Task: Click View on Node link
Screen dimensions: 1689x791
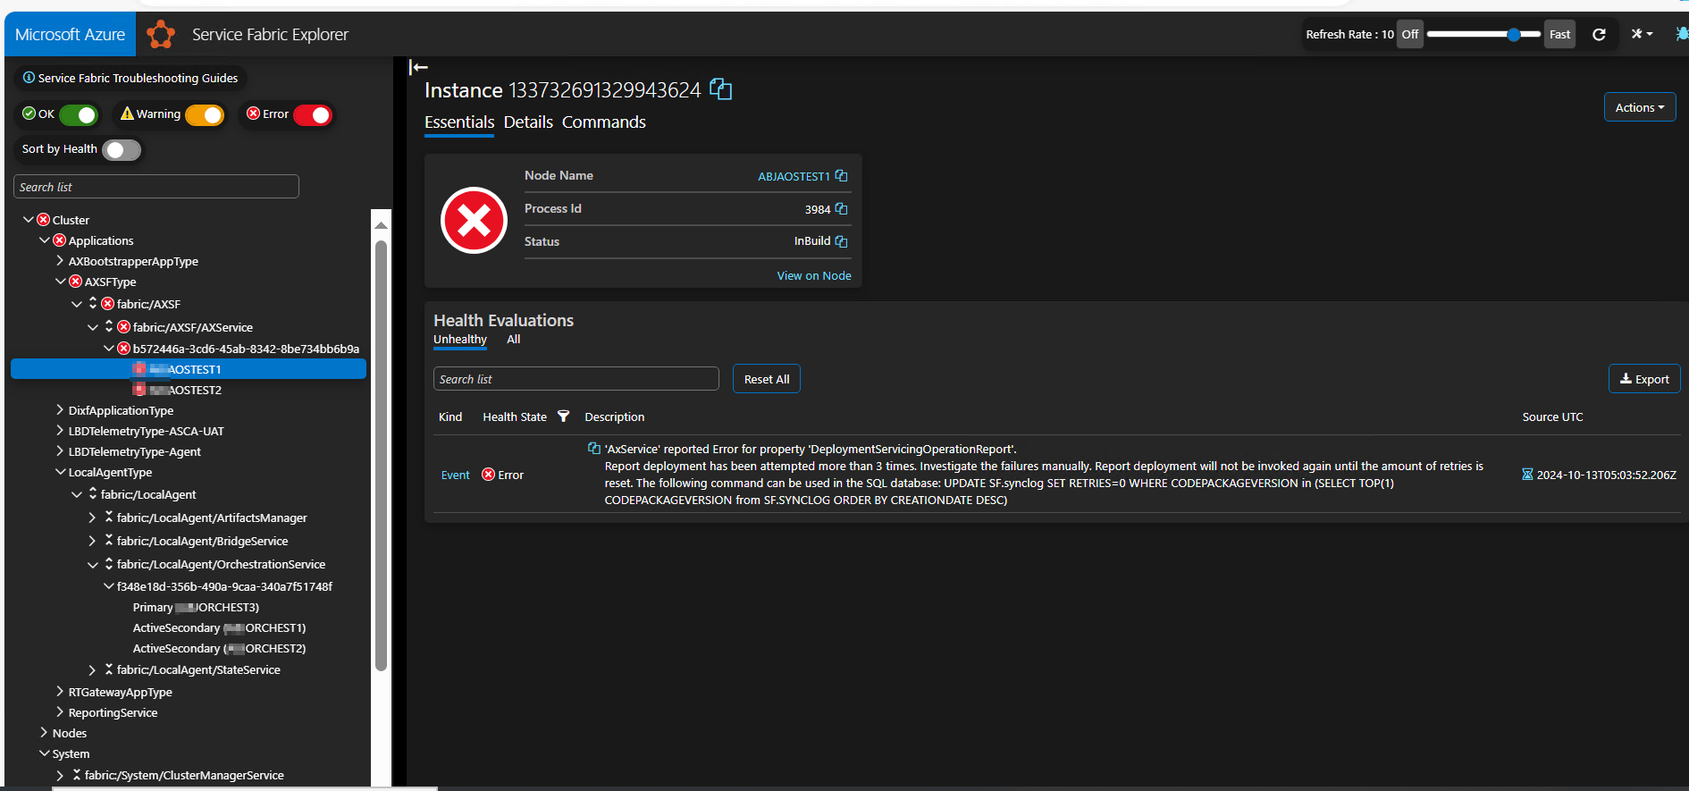Action: tap(814, 275)
